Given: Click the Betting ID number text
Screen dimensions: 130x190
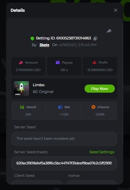Looking at the screenshot, I should click(x=74, y=38).
